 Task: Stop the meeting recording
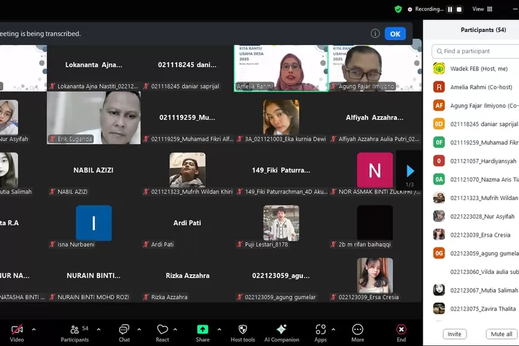459,9
